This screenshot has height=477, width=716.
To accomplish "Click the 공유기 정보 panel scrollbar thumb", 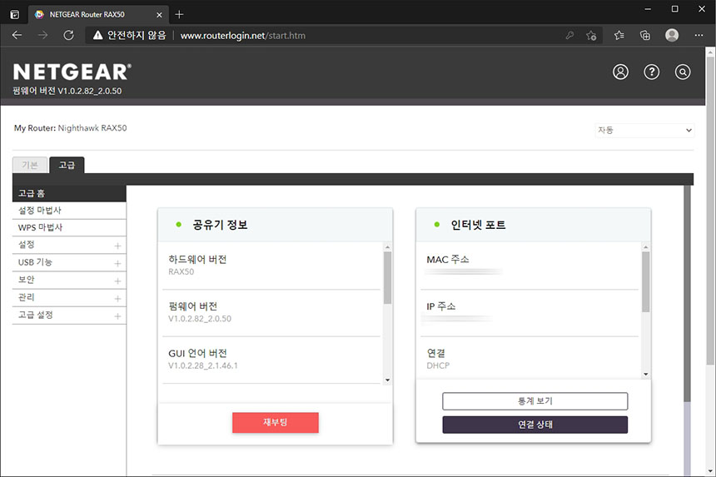I will coord(387,277).
